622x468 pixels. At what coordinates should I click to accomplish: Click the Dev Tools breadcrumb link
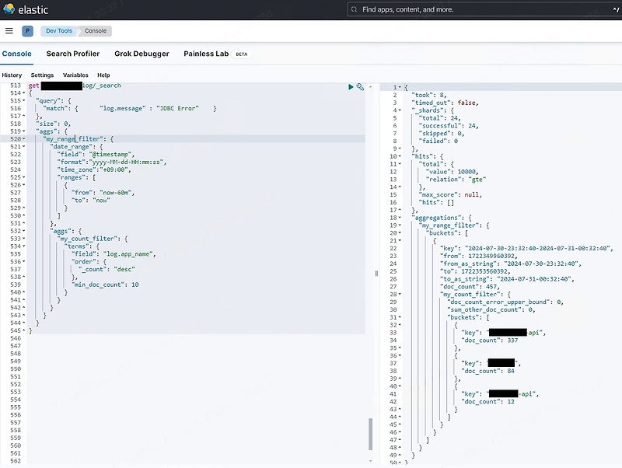tap(58, 31)
